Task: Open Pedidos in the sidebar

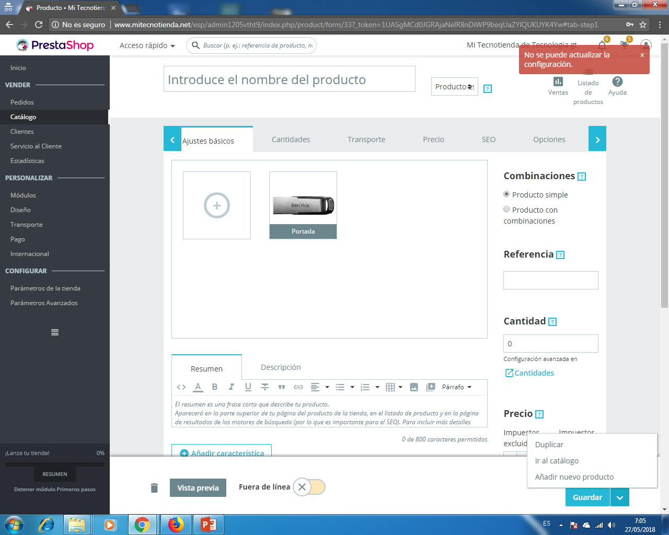Action: pos(22,102)
